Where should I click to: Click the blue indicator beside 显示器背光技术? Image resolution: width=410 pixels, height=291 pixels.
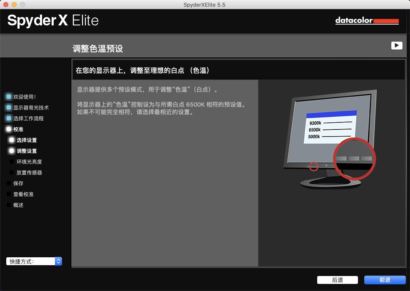pyautogui.click(x=9, y=107)
